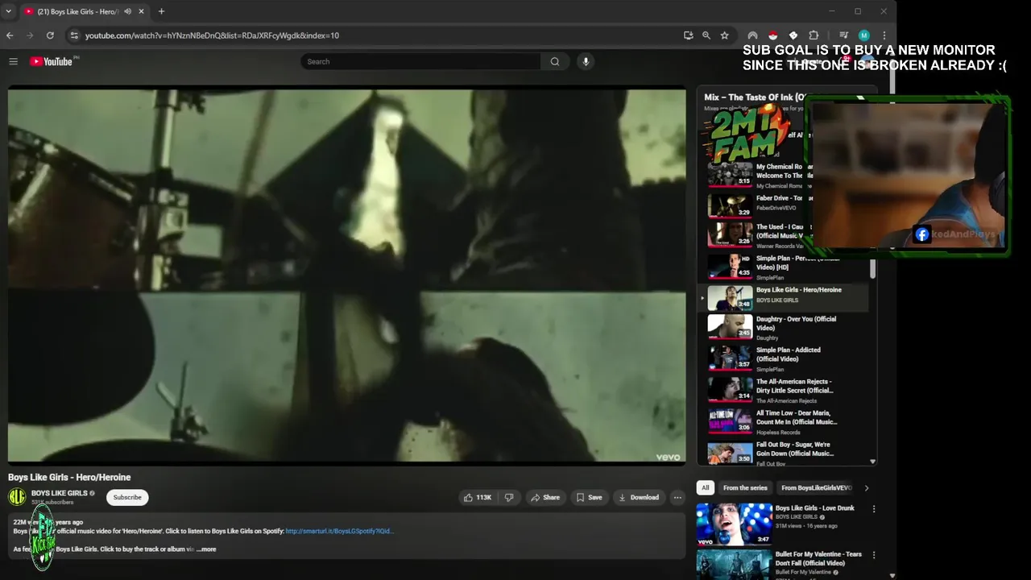This screenshot has height=580, width=1031.
Task: Expand description with ...more
Action: (x=206, y=549)
